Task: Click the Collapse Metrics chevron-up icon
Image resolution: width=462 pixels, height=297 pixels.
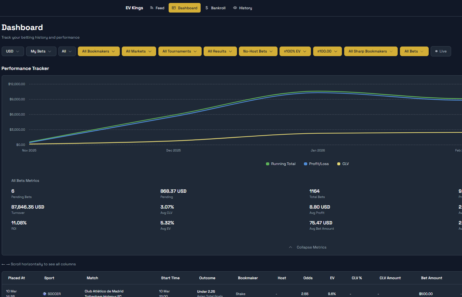Action: click(x=290, y=247)
